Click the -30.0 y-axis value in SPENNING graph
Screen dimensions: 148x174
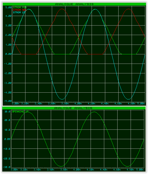7,167
